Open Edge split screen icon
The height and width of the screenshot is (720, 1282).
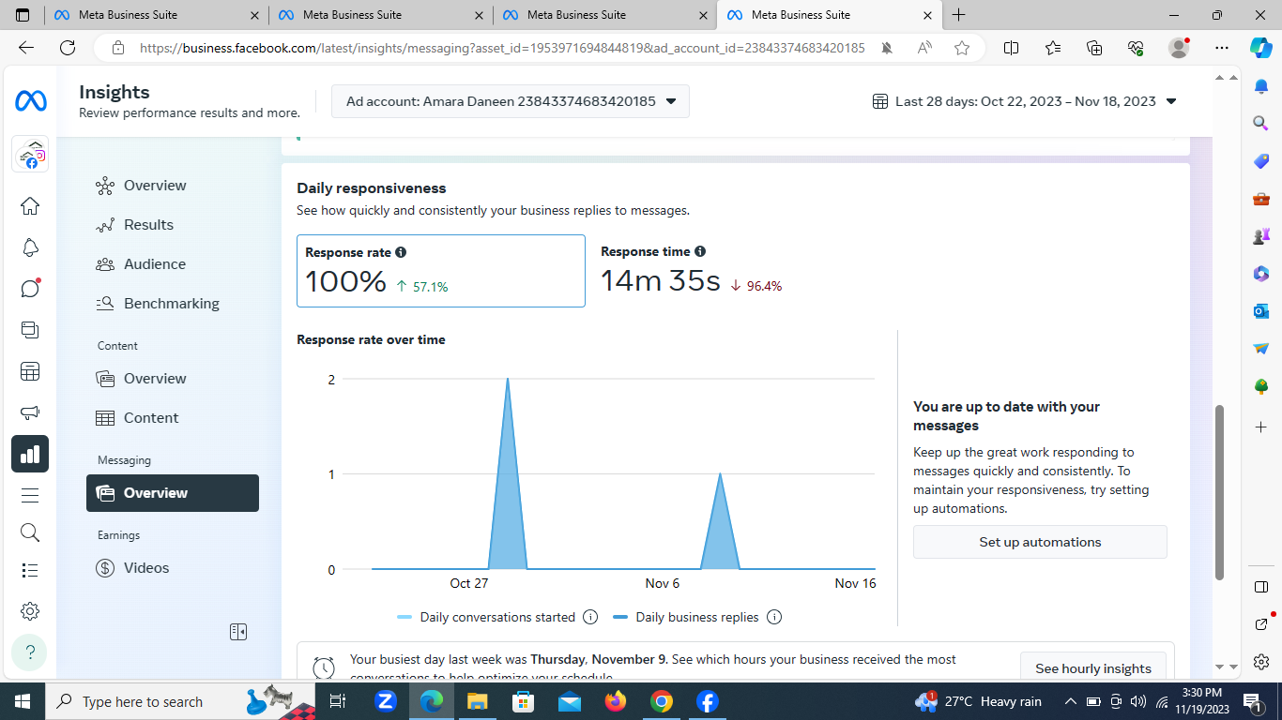click(1011, 48)
